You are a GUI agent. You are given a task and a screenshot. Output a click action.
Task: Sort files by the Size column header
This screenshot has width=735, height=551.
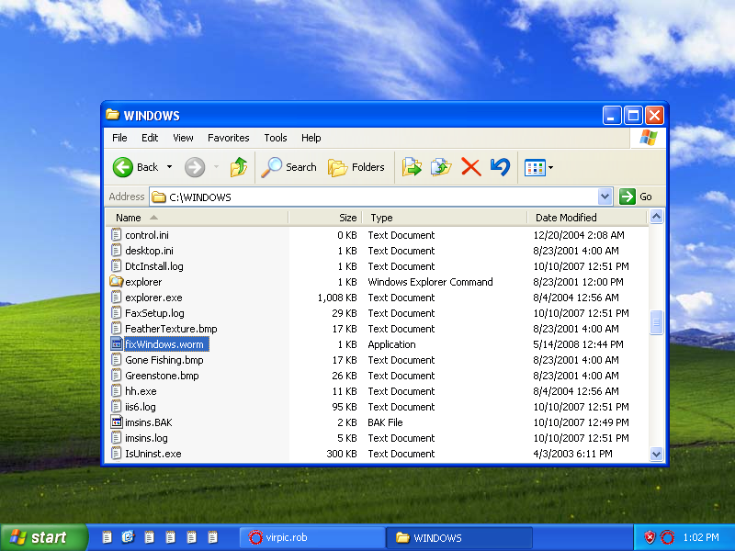[325, 218]
